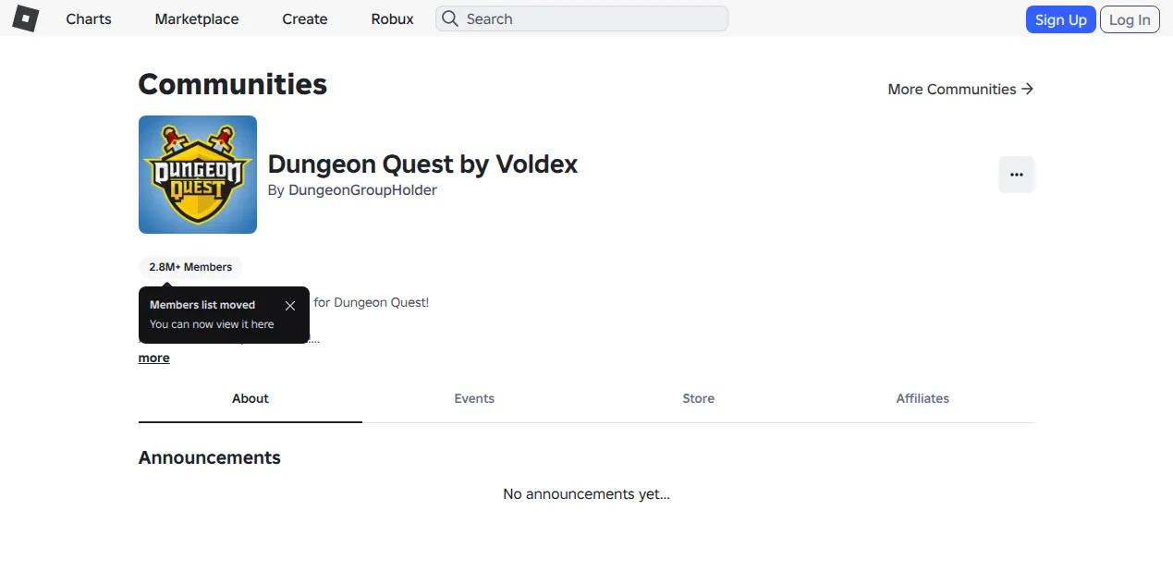Dismiss the Members list moved tooltip

point(290,306)
